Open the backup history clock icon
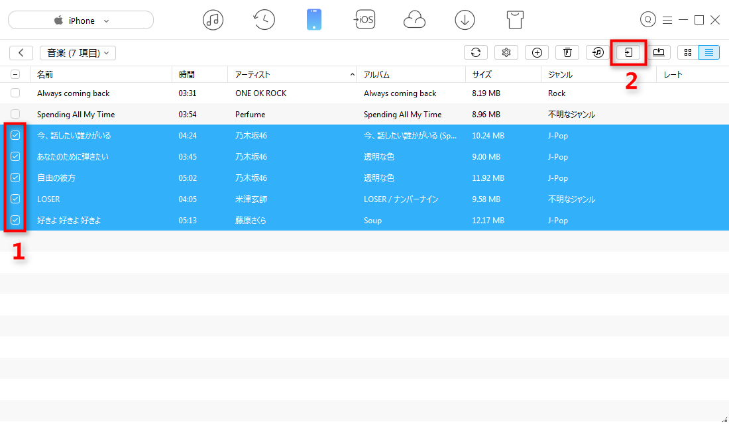Viewport: 729px width, 424px height. [x=264, y=20]
